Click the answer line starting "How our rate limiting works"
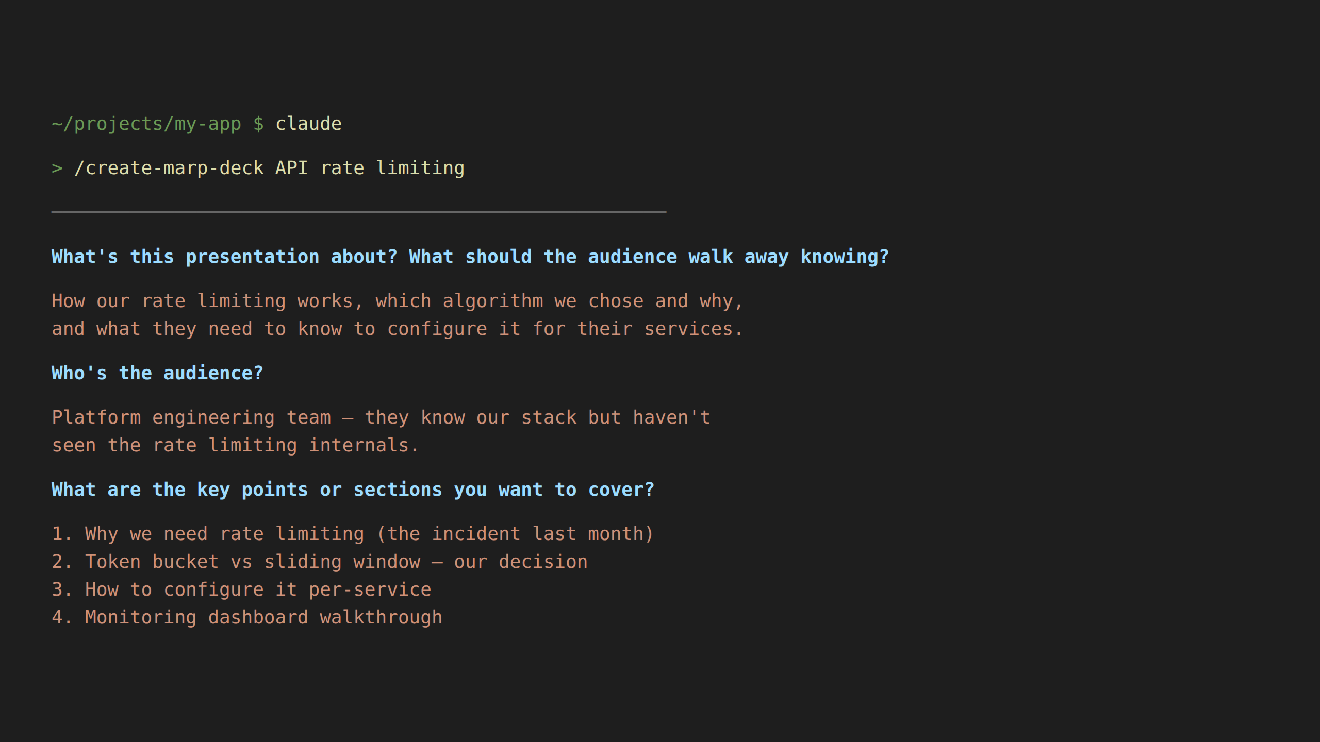This screenshot has width=1320, height=742. (397, 301)
